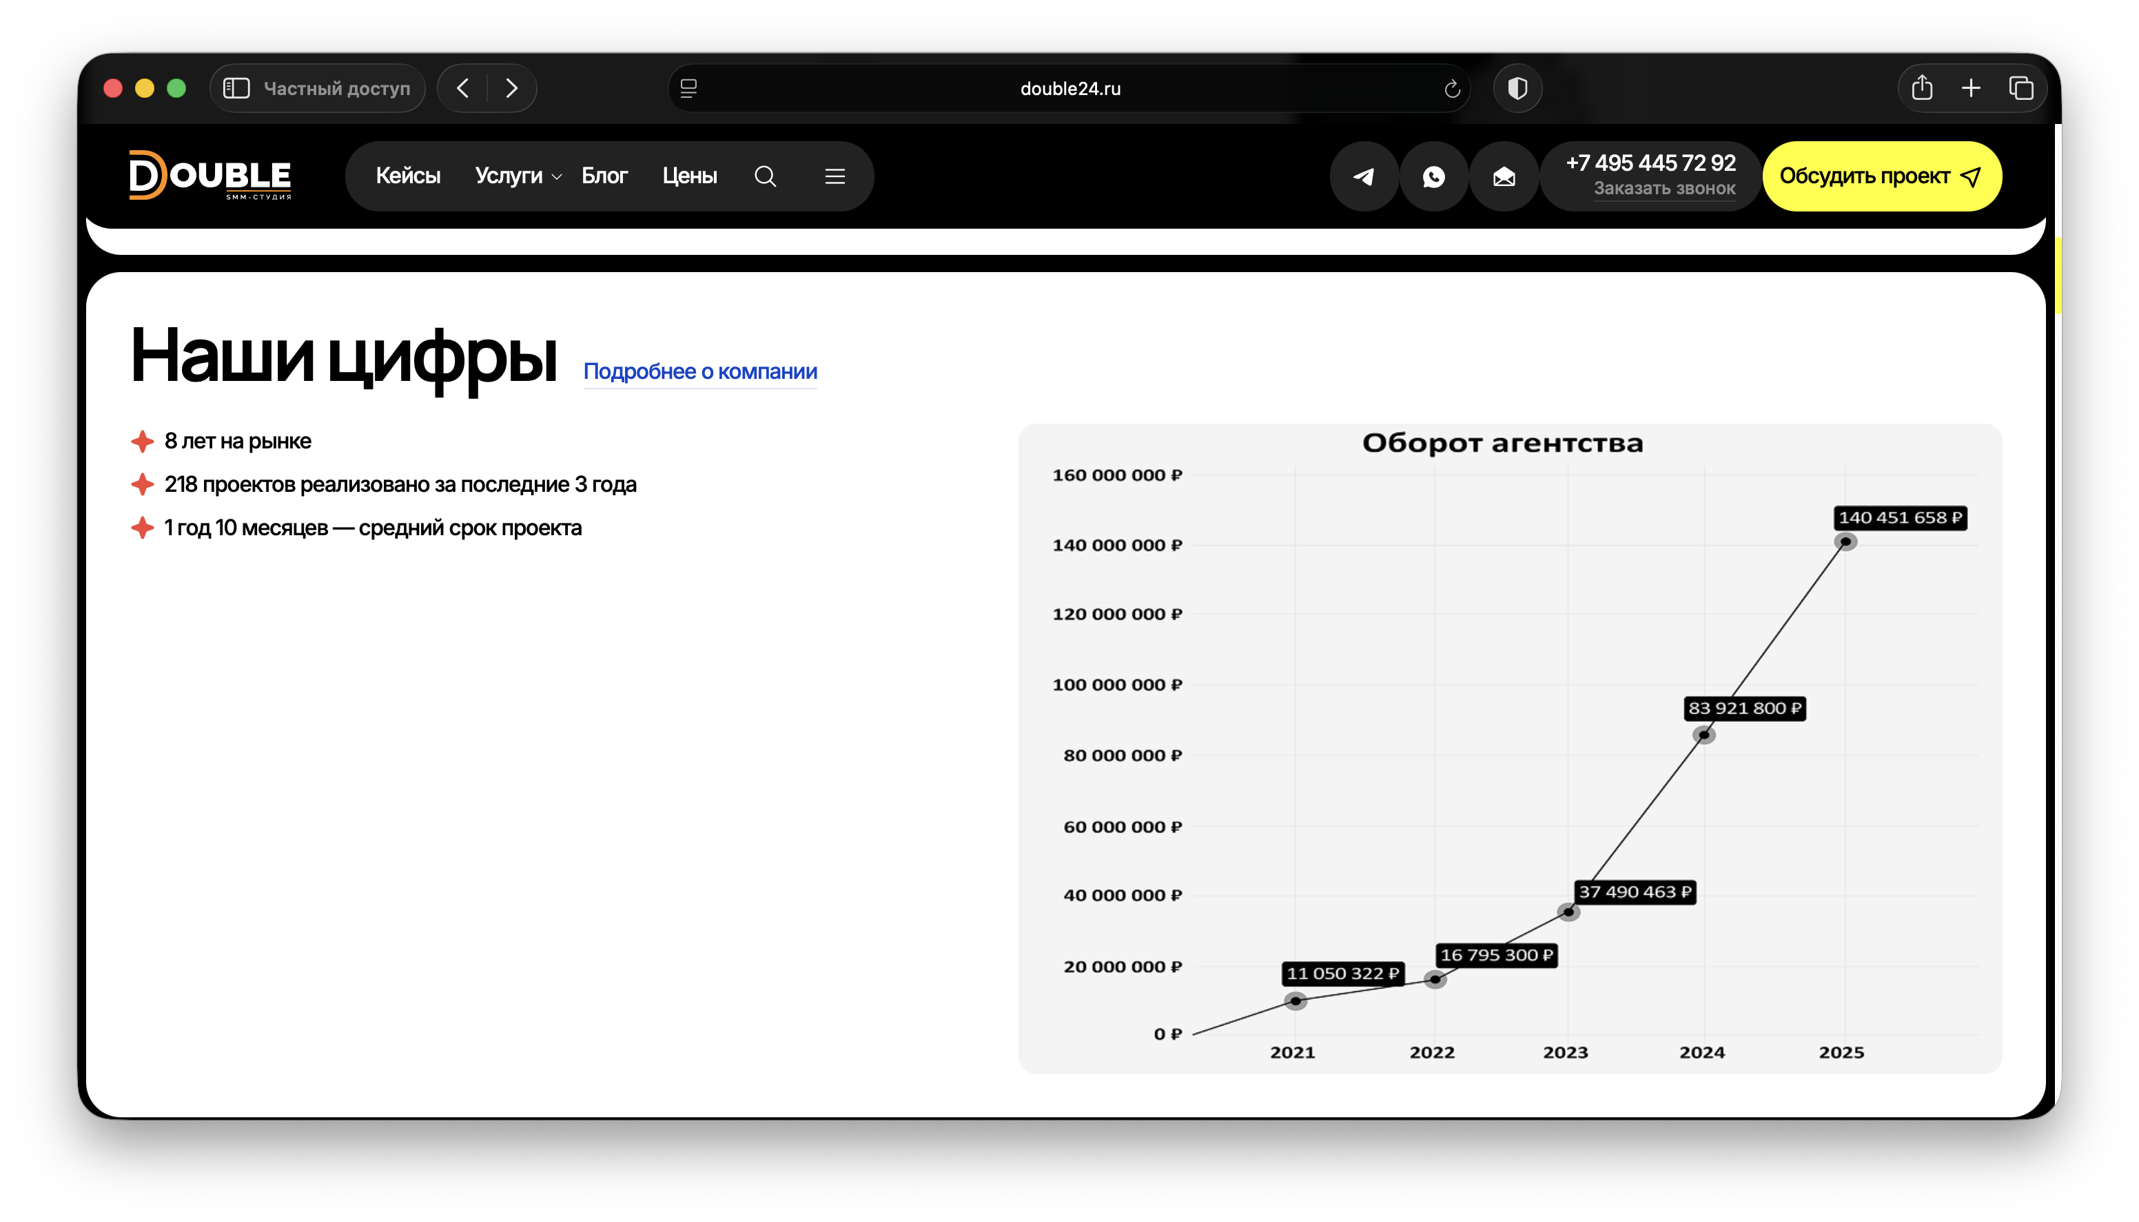
Task: Open the hamburger menu icon
Action: pyautogui.click(x=835, y=176)
